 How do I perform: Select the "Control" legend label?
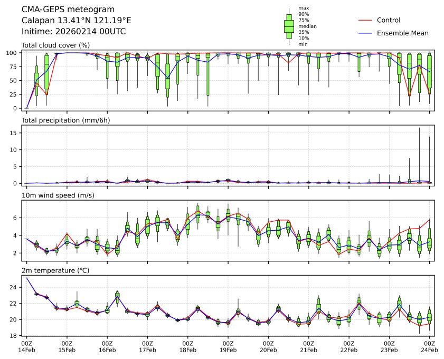(x=389, y=20)
